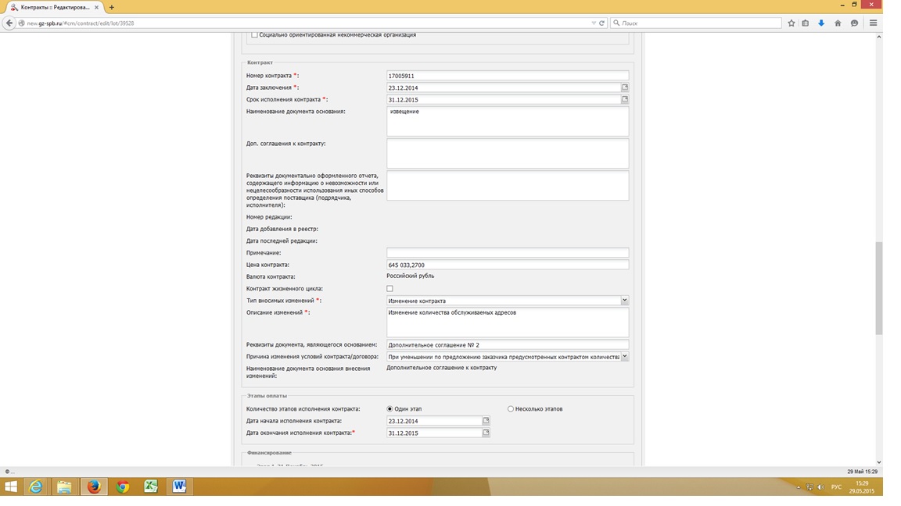Open Word from the taskbar
The height and width of the screenshot is (506, 901).
click(x=179, y=486)
